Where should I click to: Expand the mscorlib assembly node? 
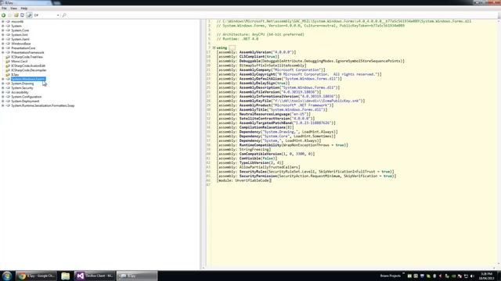3,22
